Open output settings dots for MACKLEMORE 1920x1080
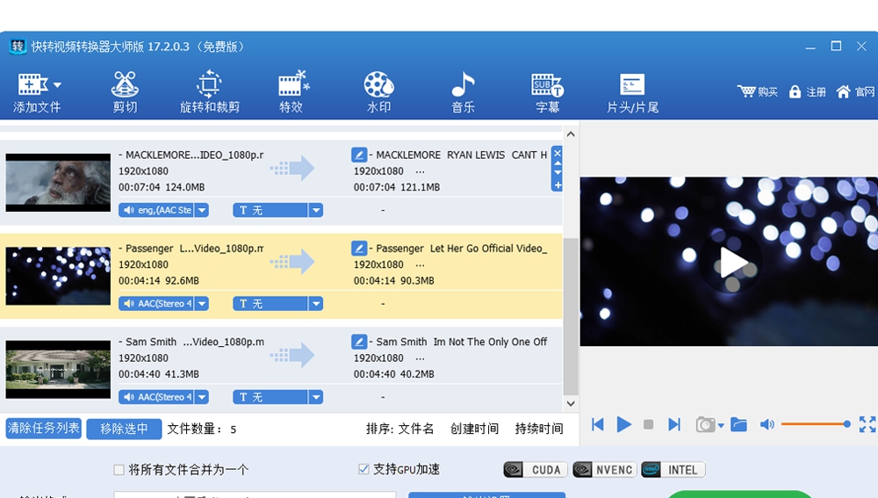This screenshot has width=878, height=498. (420, 171)
